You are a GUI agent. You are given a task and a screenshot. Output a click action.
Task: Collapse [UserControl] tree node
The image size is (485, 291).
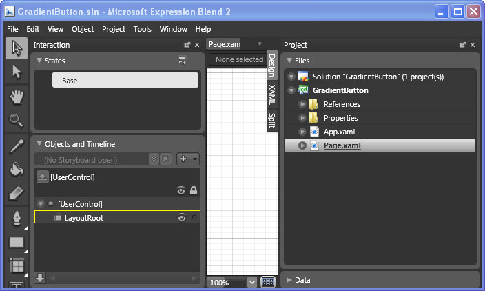pyautogui.click(x=41, y=203)
